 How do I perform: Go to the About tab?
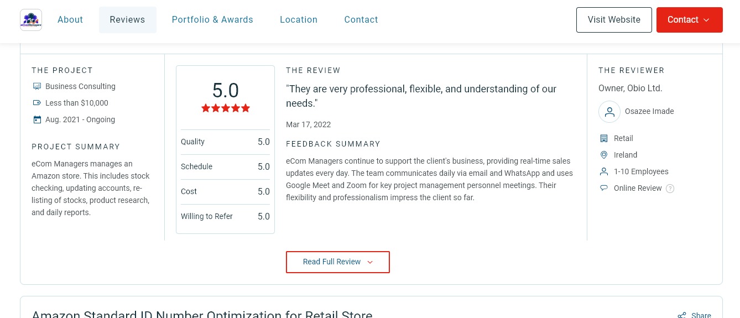tap(70, 20)
